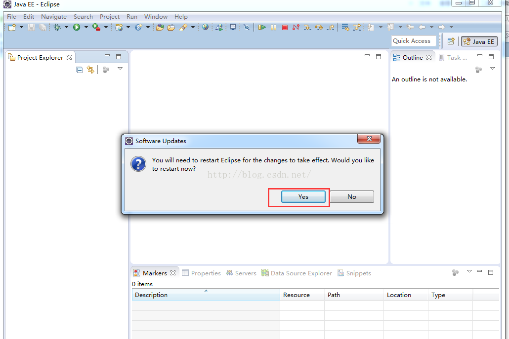Click the Forward navigation arrow
This screenshot has height=339, width=509.
pos(441,27)
